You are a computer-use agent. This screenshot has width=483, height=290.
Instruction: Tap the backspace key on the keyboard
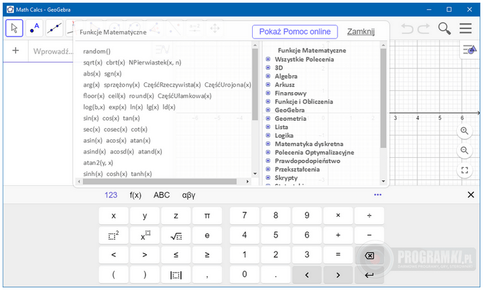click(x=369, y=255)
